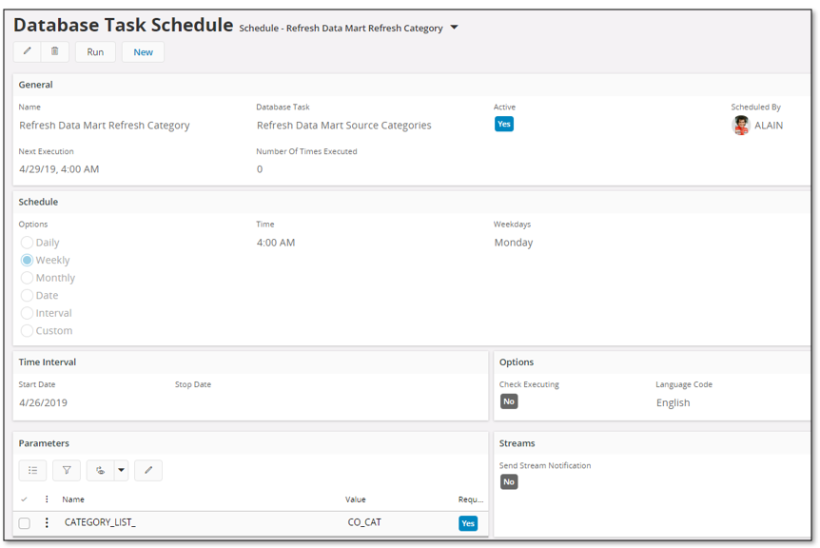Toggle the Active Yes badge

504,124
